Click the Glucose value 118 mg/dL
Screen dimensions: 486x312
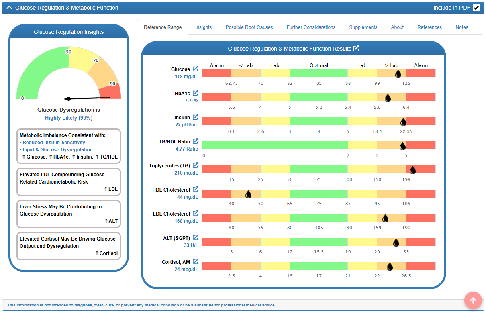coord(186,77)
